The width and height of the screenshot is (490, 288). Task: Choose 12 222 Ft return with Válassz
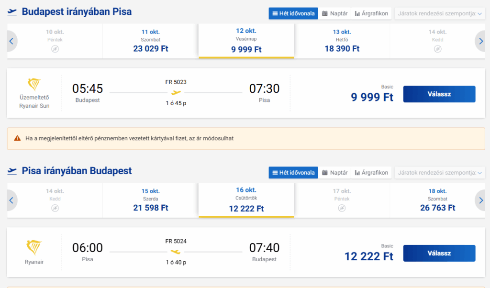click(x=439, y=253)
